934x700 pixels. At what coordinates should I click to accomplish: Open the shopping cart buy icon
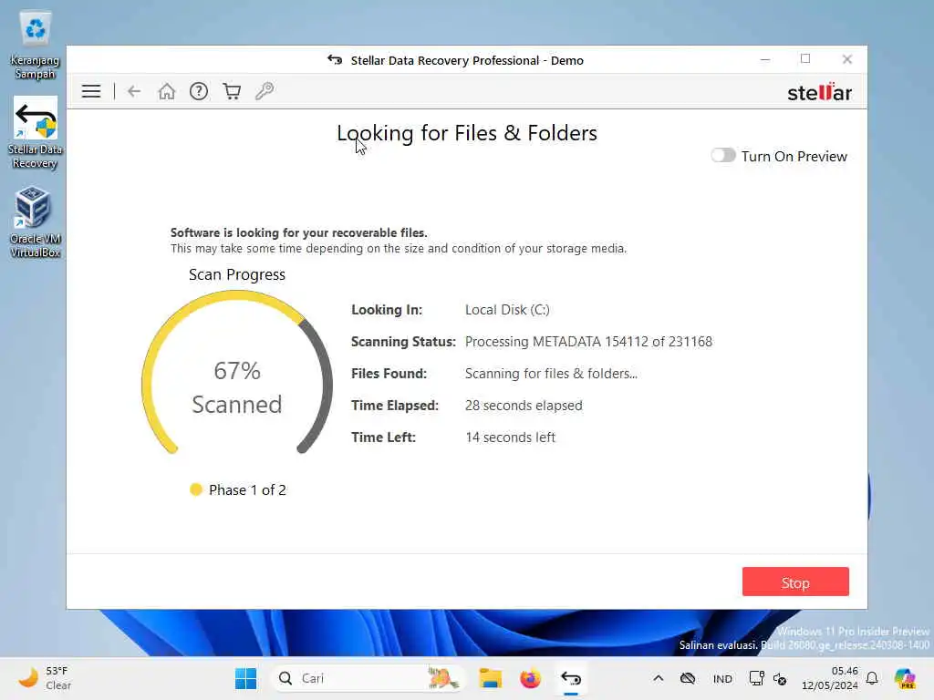point(232,91)
